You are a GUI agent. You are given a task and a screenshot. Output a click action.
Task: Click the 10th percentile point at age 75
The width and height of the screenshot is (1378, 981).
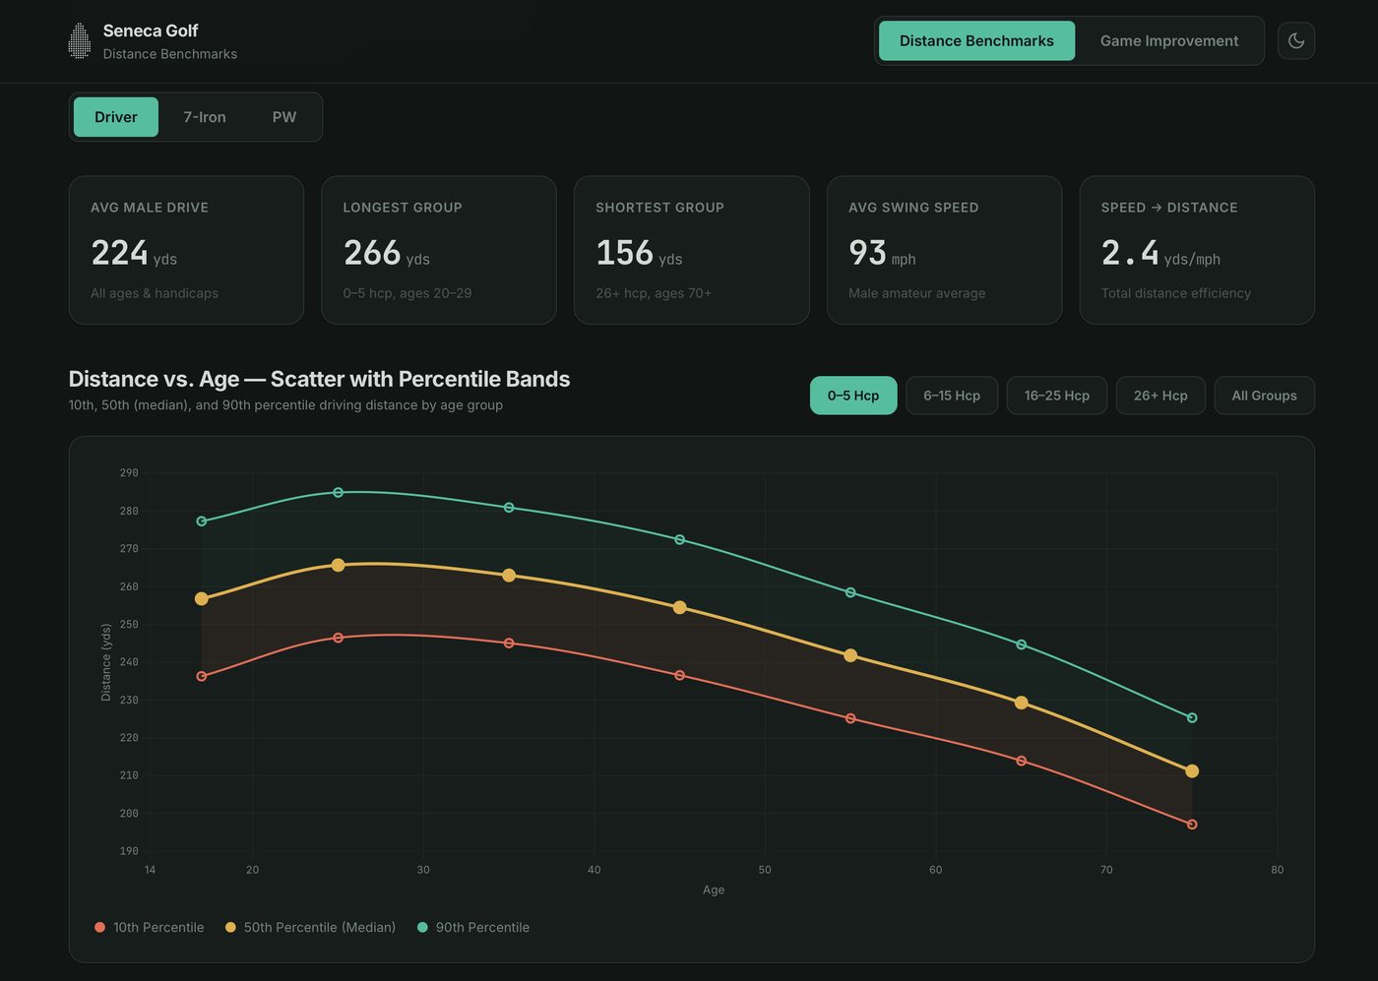pyautogui.click(x=1192, y=825)
